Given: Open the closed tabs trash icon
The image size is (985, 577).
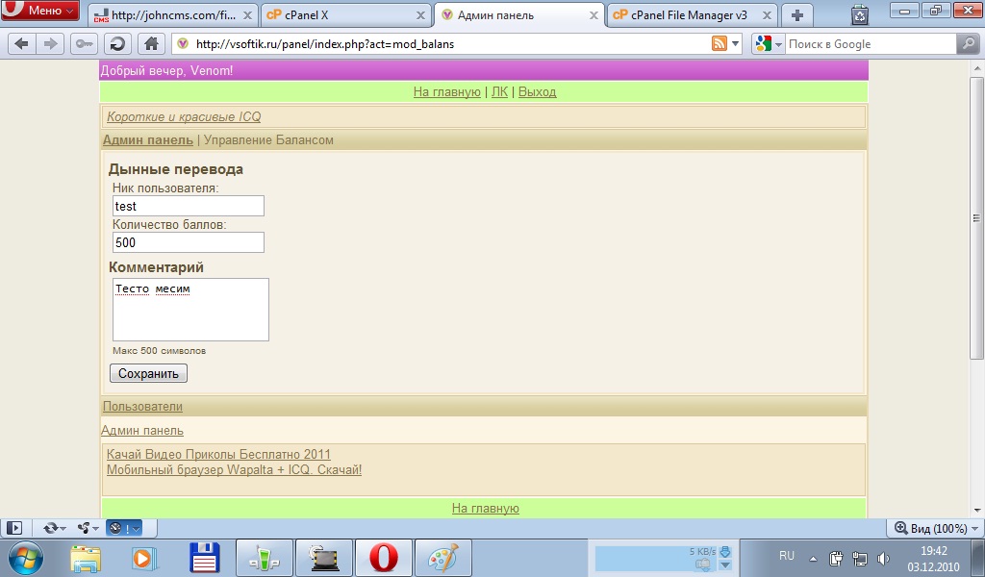Looking at the screenshot, I should click(x=859, y=14).
